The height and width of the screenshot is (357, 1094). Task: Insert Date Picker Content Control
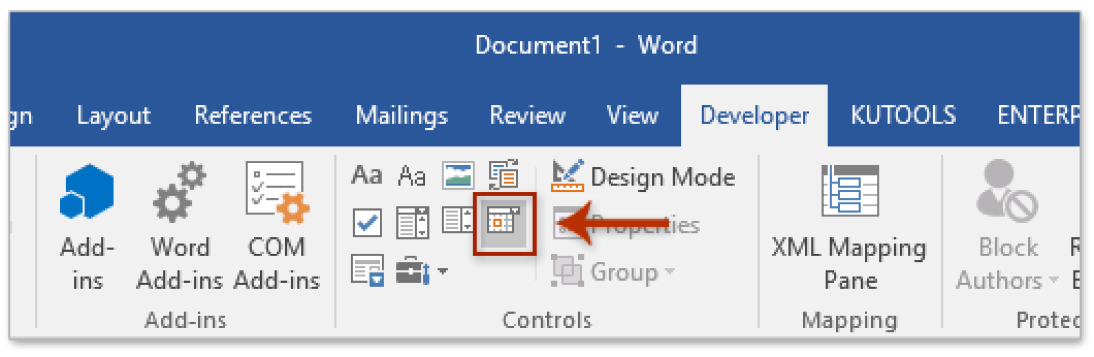click(504, 223)
